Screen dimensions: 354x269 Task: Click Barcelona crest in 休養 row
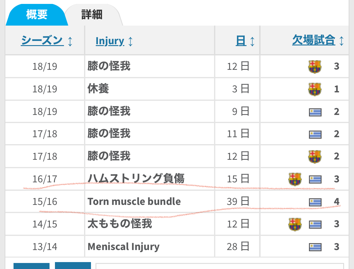click(x=315, y=89)
